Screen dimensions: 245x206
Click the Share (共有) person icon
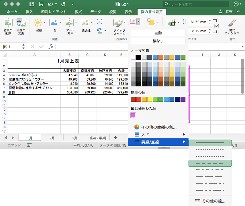[221, 11]
